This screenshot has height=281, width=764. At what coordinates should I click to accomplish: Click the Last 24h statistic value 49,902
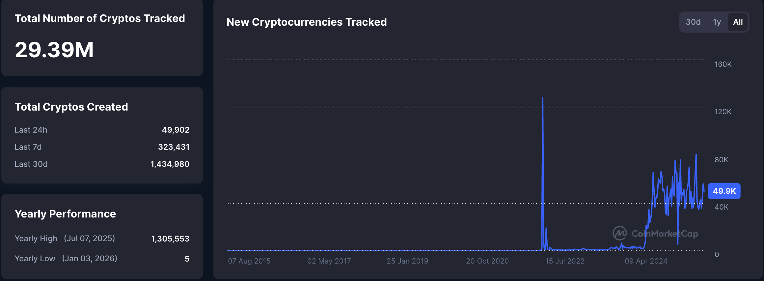click(176, 130)
